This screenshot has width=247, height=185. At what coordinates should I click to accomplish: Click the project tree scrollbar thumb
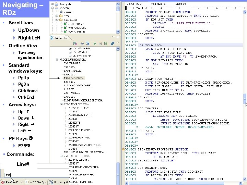click(118, 9)
